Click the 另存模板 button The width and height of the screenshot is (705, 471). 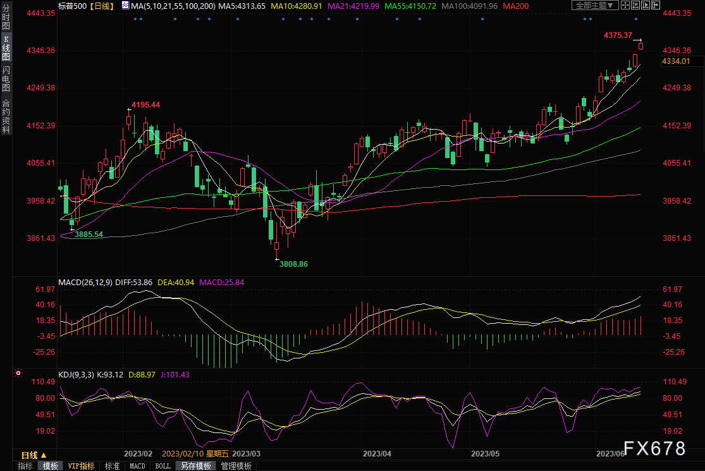tap(195, 466)
